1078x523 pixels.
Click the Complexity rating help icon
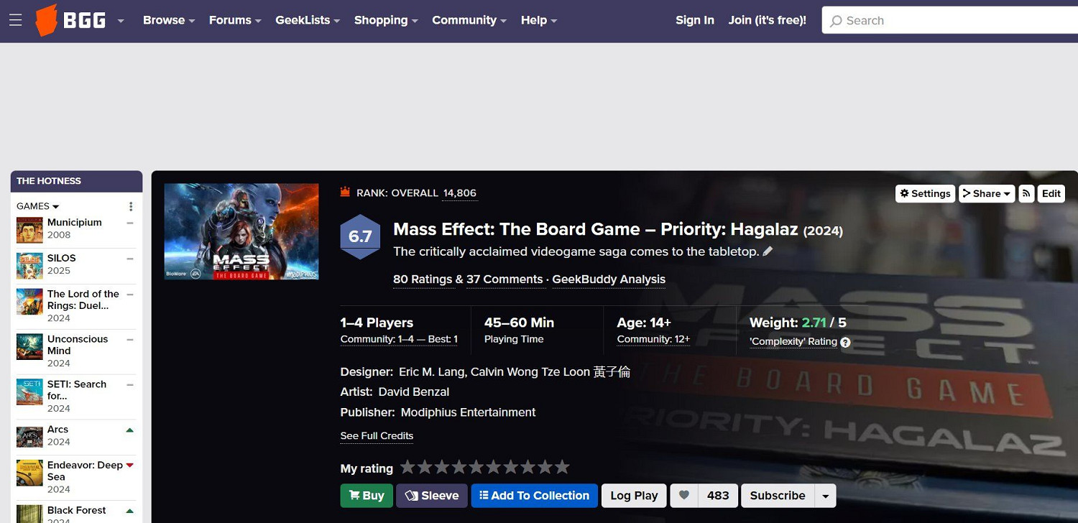pyautogui.click(x=845, y=343)
